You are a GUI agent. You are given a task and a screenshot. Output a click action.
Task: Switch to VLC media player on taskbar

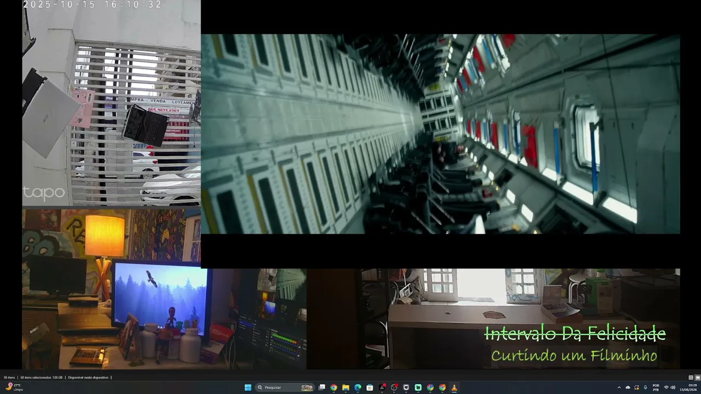click(454, 387)
